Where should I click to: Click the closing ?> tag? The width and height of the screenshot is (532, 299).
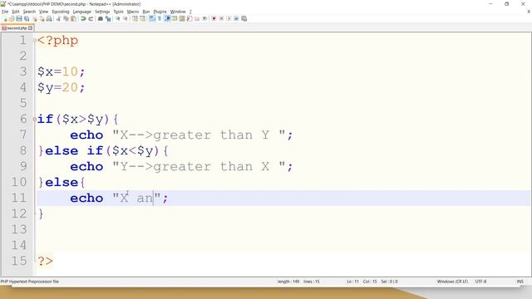(45, 261)
